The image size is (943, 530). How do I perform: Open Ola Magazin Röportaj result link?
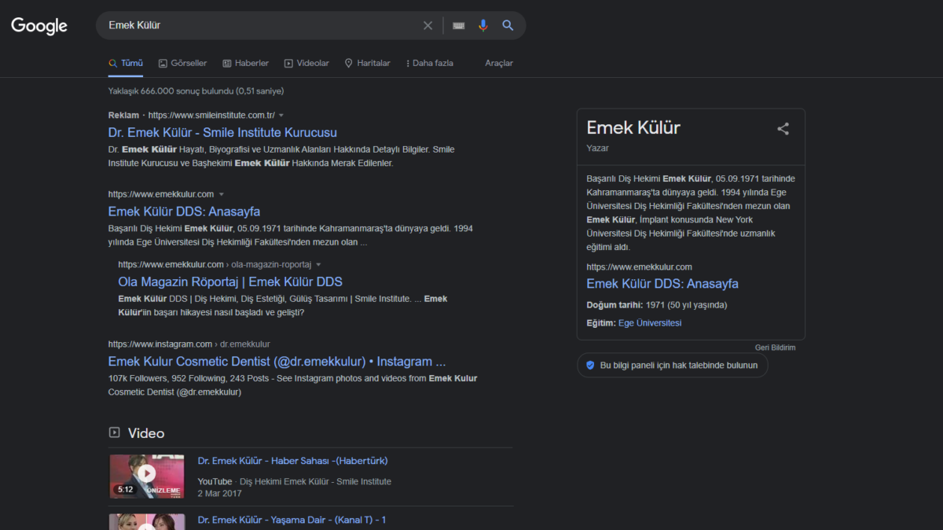coord(230,282)
